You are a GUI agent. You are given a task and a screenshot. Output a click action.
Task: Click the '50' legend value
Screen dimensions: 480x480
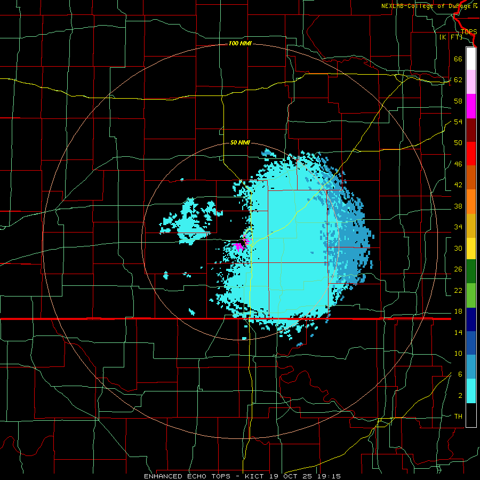click(x=458, y=143)
